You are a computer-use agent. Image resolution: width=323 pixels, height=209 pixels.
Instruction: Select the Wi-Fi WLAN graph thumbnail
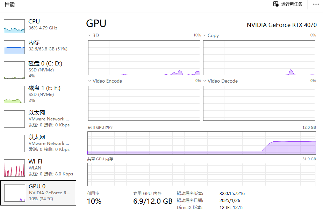coord(14,168)
